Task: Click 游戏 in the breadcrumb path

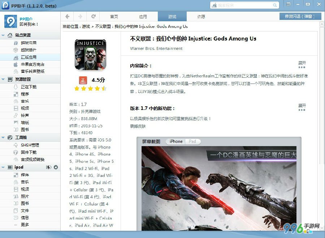Action: pyautogui.click(x=86, y=26)
